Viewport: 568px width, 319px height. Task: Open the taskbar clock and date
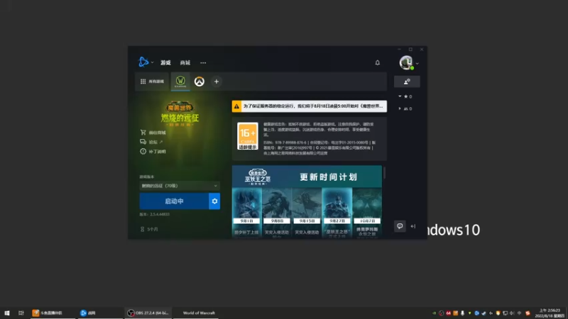click(550, 313)
